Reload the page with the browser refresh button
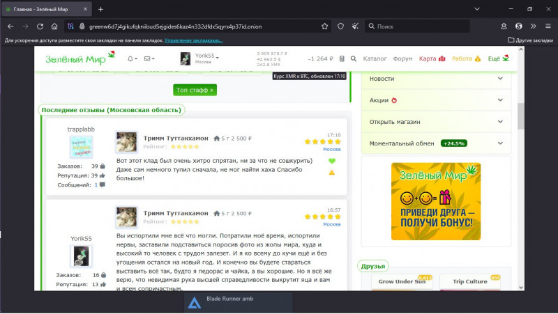The height and width of the screenshot is (314, 558). coord(39,26)
